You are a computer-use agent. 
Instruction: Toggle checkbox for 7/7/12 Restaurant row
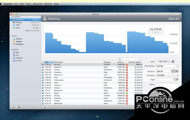(x=43, y=90)
